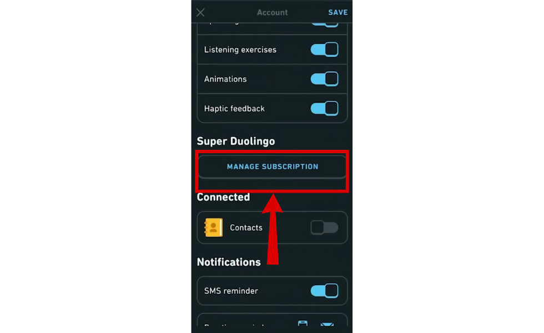Click the Connected section heading
This screenshot has height=333, width=544.
[223, 197]
